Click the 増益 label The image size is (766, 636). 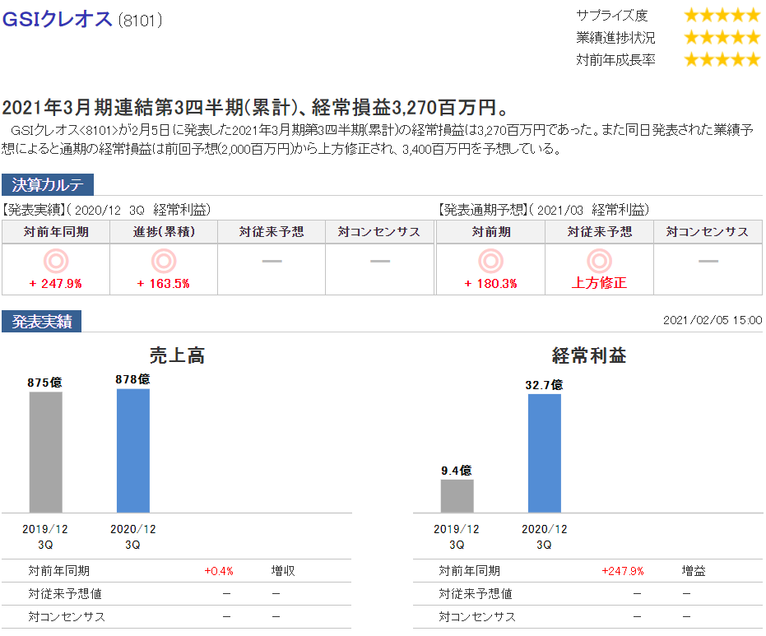click(x=694, y=570)
